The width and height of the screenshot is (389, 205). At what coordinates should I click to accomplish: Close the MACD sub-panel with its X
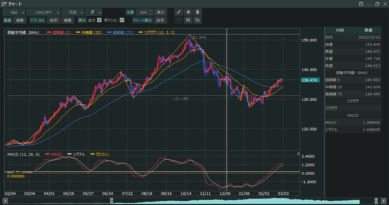298,154
